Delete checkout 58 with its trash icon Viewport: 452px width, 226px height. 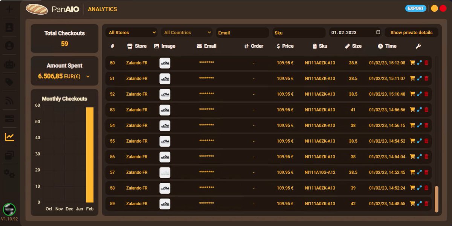pyautogui.click(x=426, y=188)
